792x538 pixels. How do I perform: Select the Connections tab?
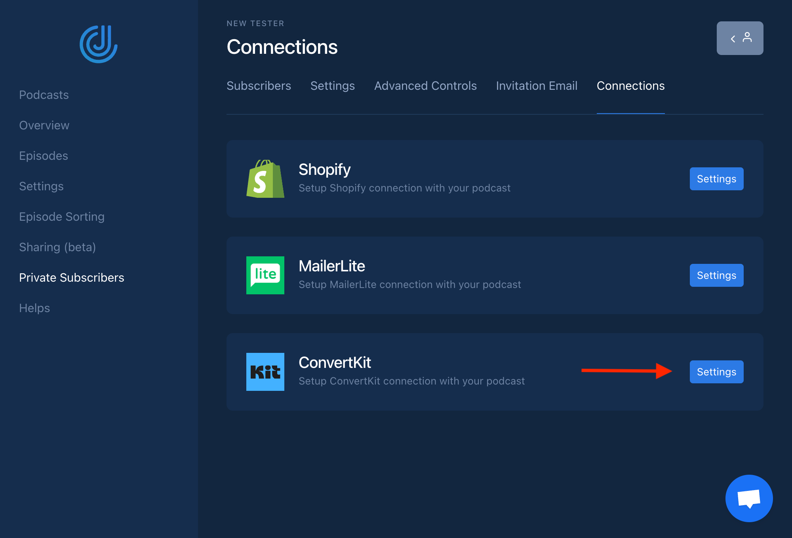click(630, 86)
